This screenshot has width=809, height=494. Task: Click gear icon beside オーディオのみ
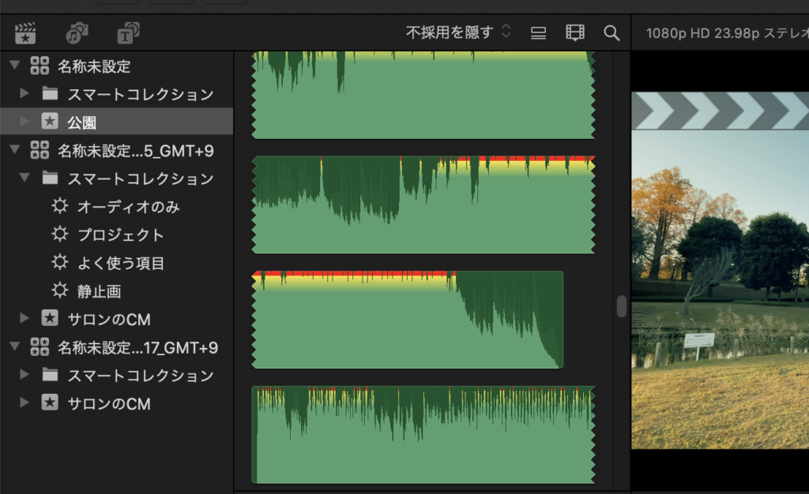point(60,206)
